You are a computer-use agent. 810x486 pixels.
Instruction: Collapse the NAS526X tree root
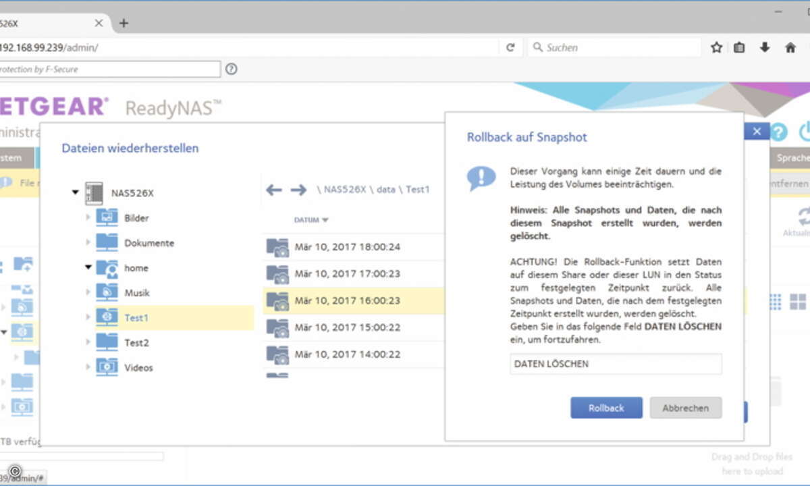[76, 193]
